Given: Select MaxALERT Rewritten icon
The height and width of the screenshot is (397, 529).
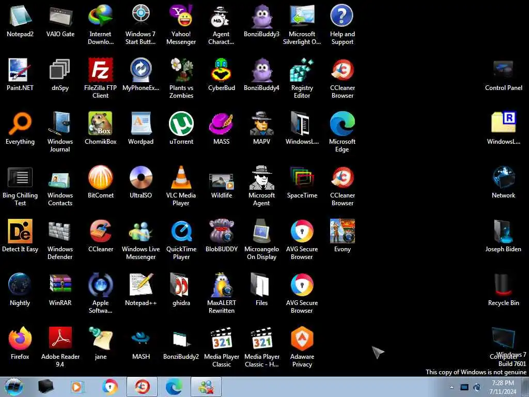Looking at the screenshot, I should pyautogui.click(x=221, y=293).
